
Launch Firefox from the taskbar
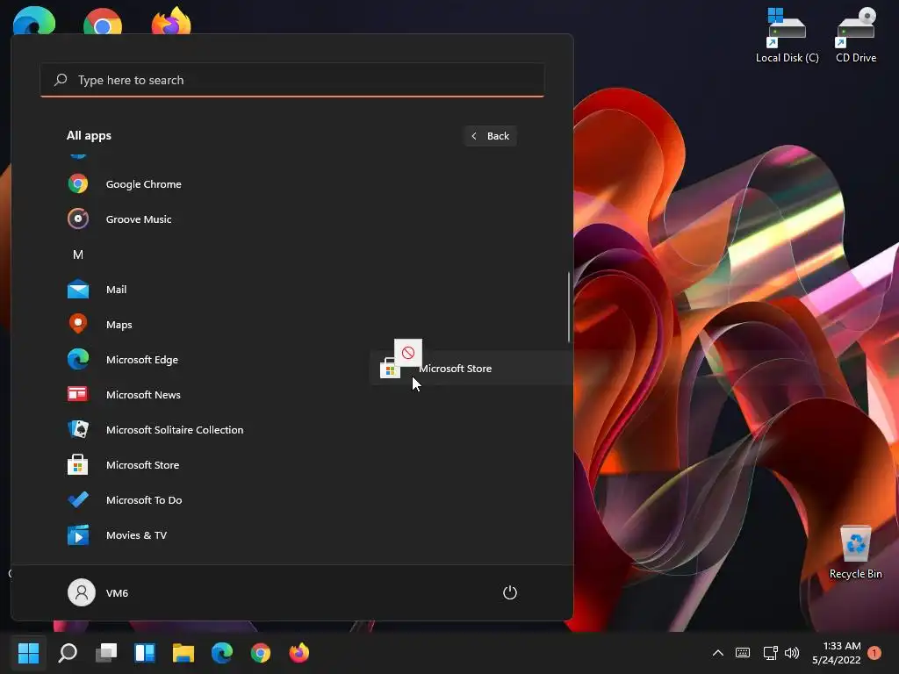click(298, 653)
